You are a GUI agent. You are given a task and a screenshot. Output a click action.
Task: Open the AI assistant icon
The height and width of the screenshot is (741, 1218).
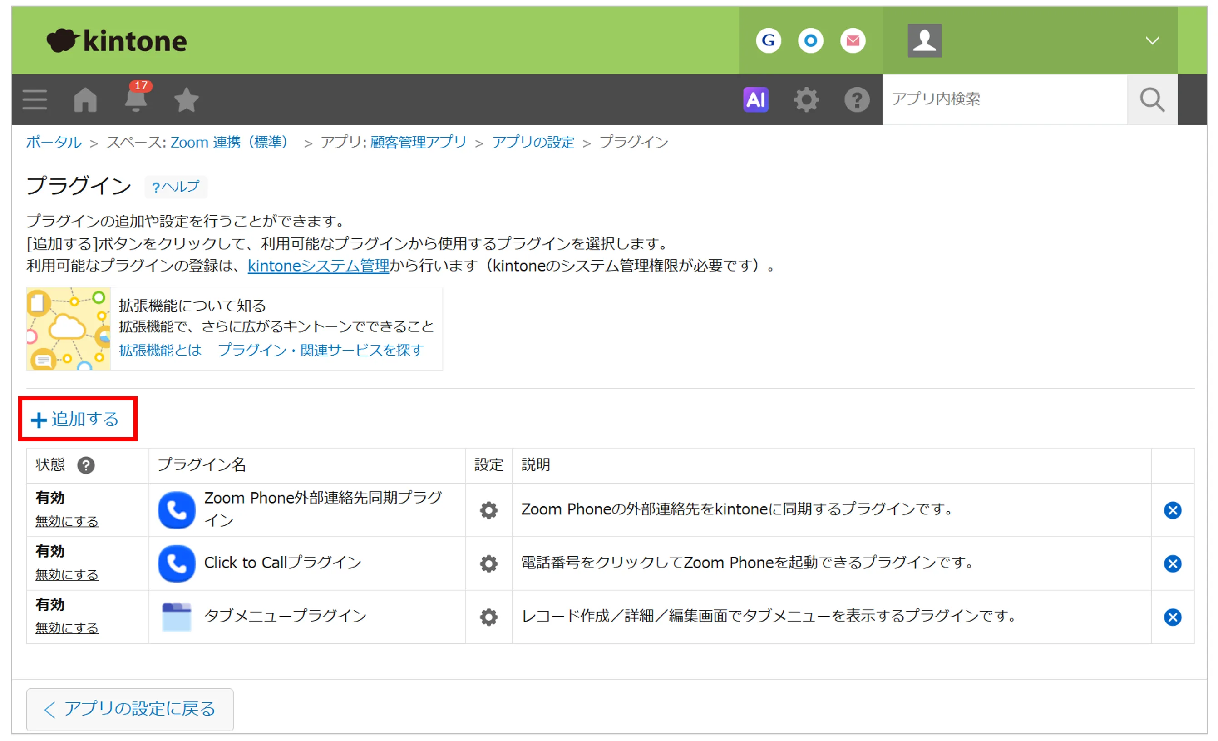(x=755, y=100)
